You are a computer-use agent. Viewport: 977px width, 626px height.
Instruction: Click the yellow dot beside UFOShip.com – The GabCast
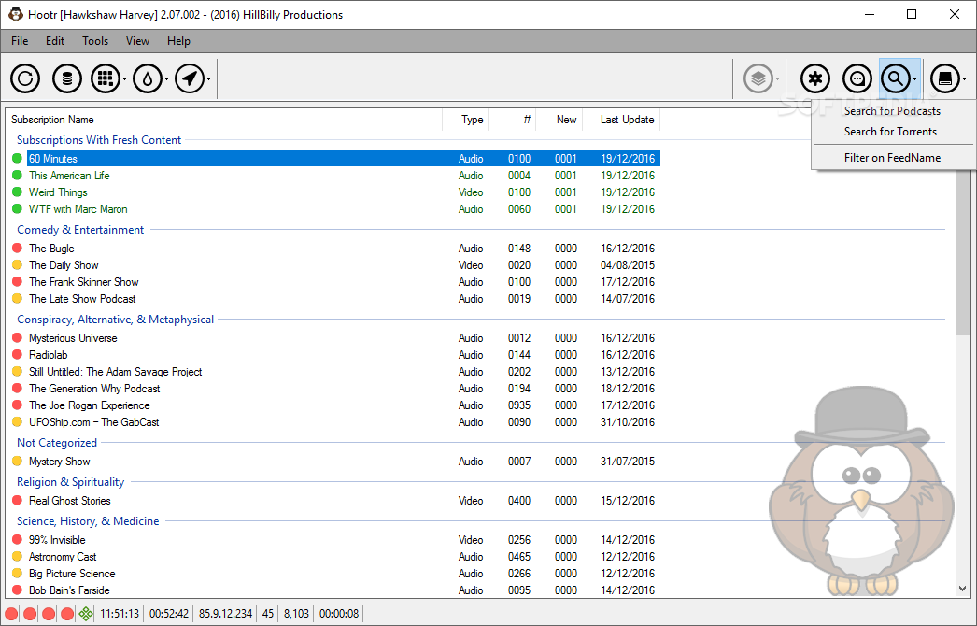pos(18,422)
